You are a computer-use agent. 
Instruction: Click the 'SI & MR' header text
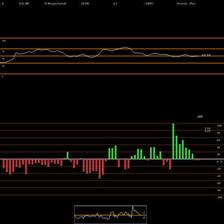tap(24, 4)
